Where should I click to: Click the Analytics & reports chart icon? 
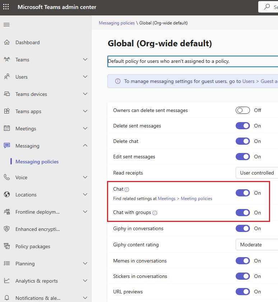(x=7, y=280)
